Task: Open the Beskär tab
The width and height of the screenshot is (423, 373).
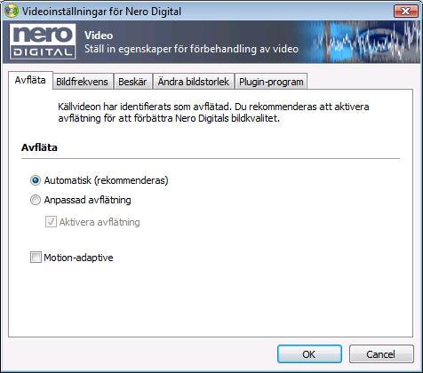Action: (132, 82)
